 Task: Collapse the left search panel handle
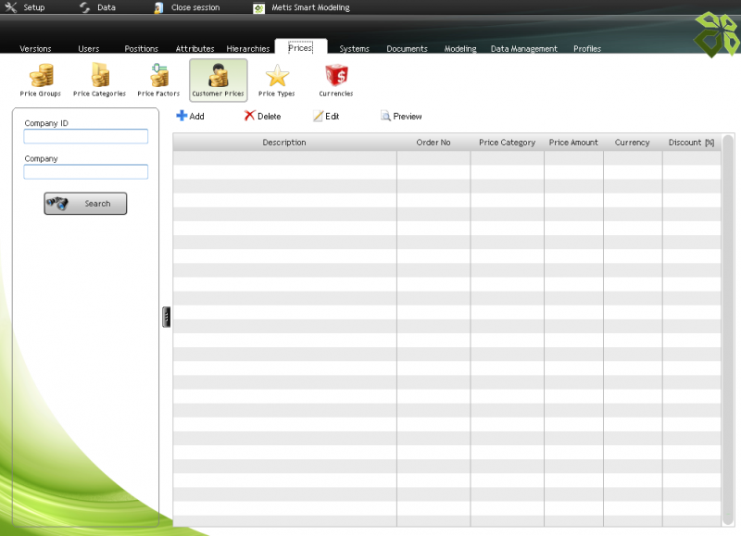(x=166, y=317)
